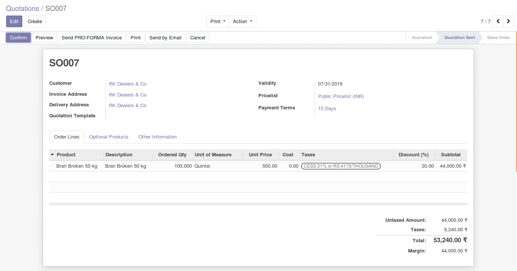Go to the previous record arrow
The width and height of the screenshot is (517, 271).
click(x=498, y=22)
